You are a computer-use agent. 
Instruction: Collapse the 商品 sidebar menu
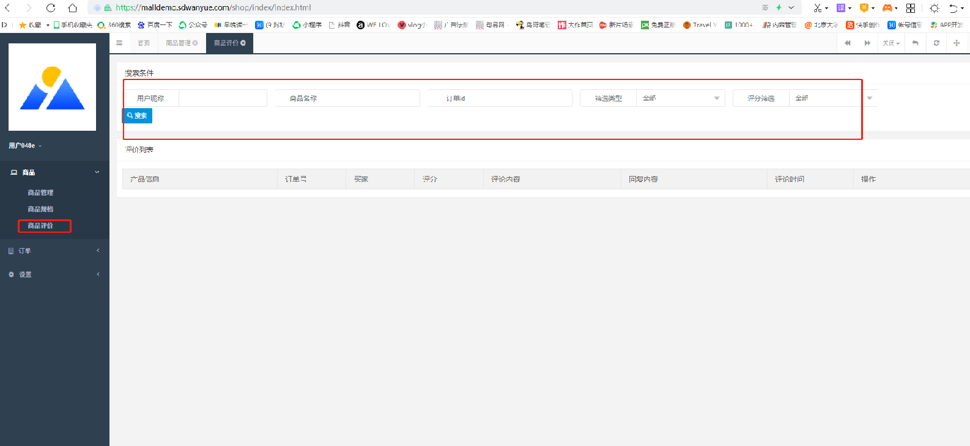(54, 172)
